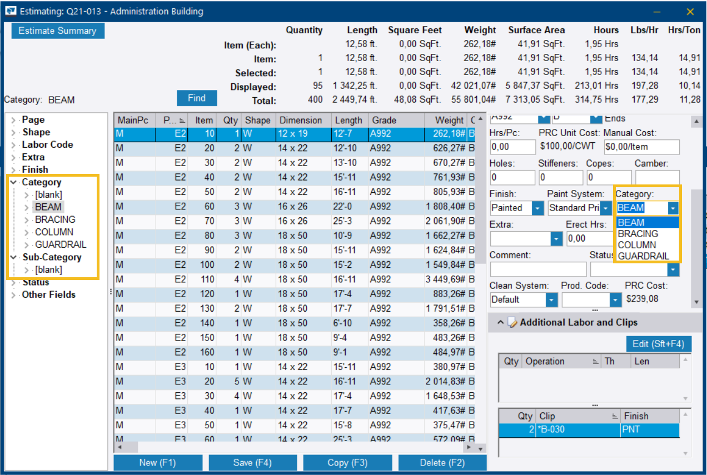Screen dimensions: 707x475
Task: Click into the Holes input field
Action: pyautogui.click(x=512, y=177)
